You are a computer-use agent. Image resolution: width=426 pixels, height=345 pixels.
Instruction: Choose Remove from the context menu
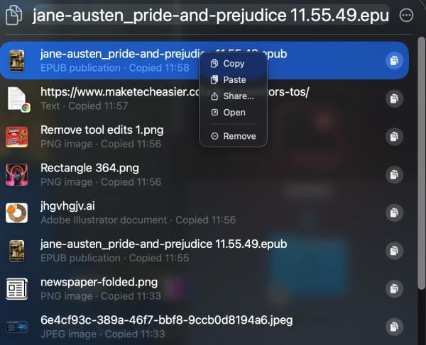pyautogui.click(x=233, y=136)
